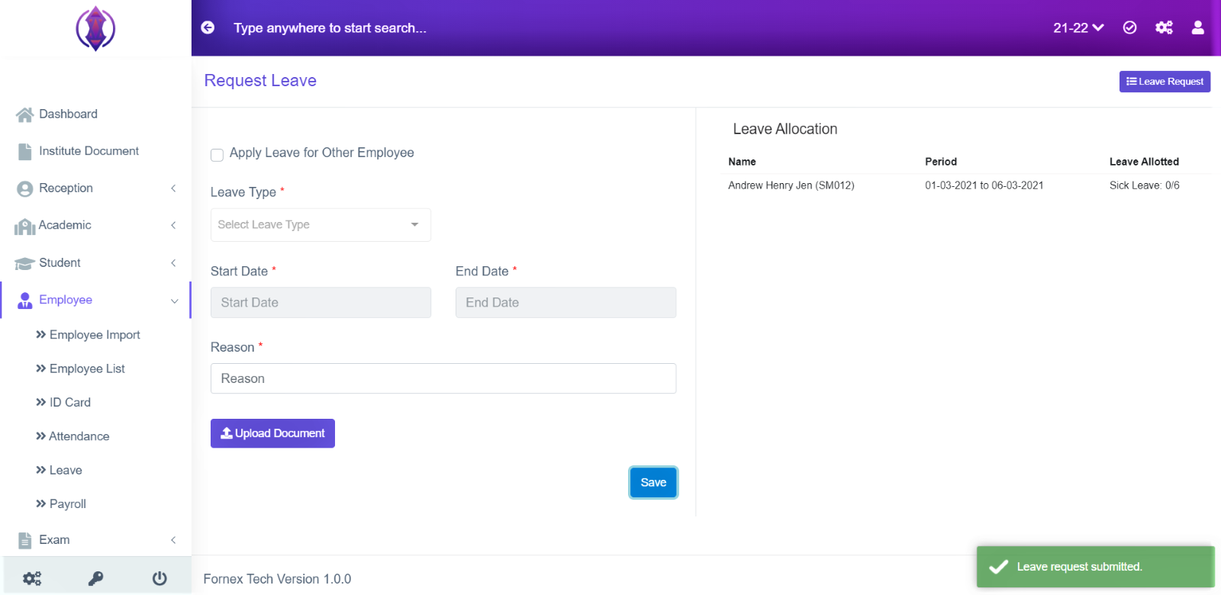
Task: Open Payroll submenu item
Action: click(68, 504)
